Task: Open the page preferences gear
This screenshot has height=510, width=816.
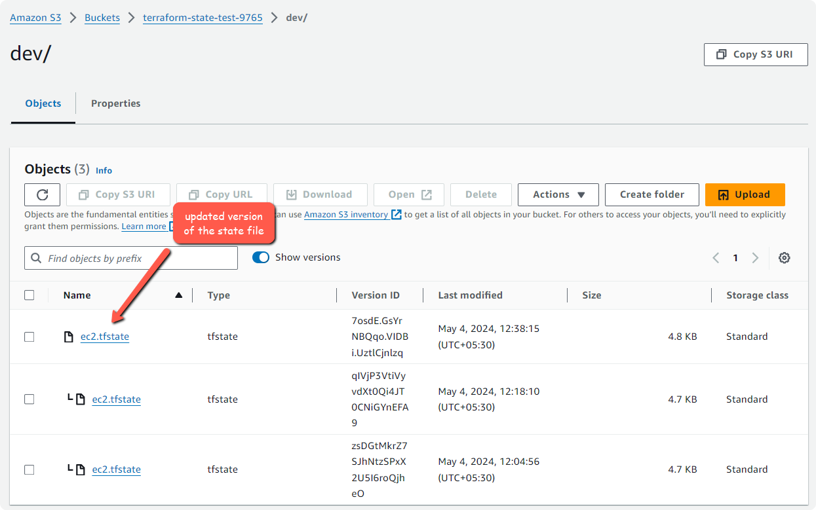Action: pyautogui.click(x=784, y=257)
